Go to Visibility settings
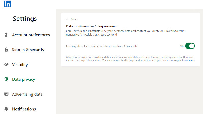This screenshot has width=203, height=114. pos(20,64)
